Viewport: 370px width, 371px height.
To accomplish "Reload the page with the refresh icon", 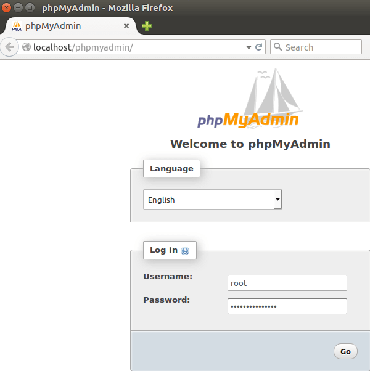I will [259, 47].
